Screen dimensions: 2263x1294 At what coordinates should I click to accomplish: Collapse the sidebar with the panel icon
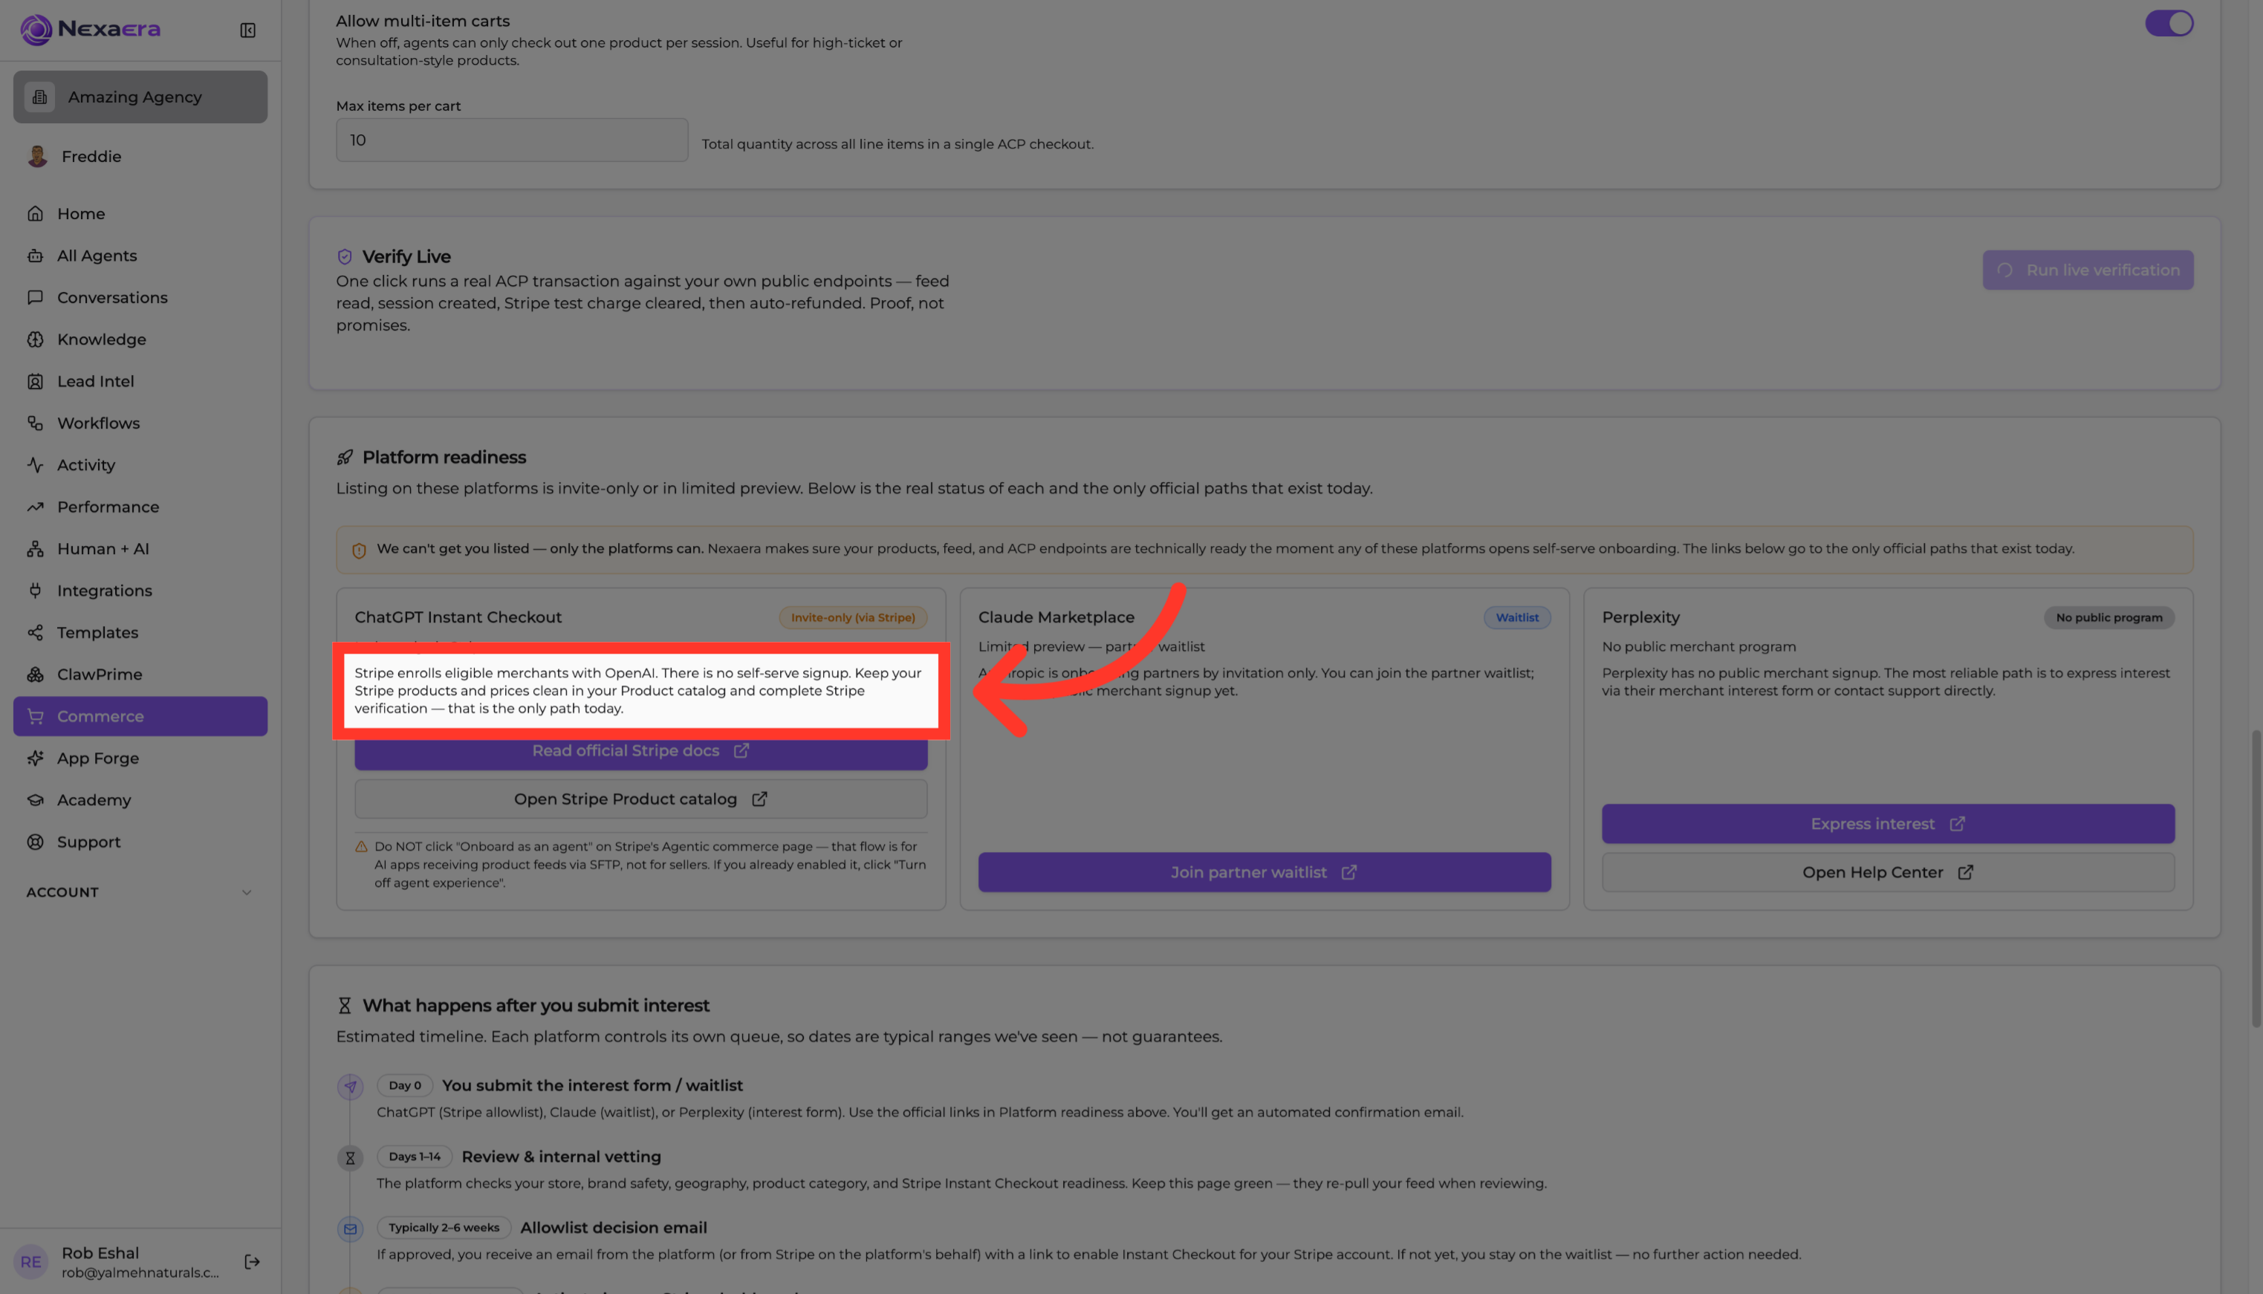click(248, 30)
